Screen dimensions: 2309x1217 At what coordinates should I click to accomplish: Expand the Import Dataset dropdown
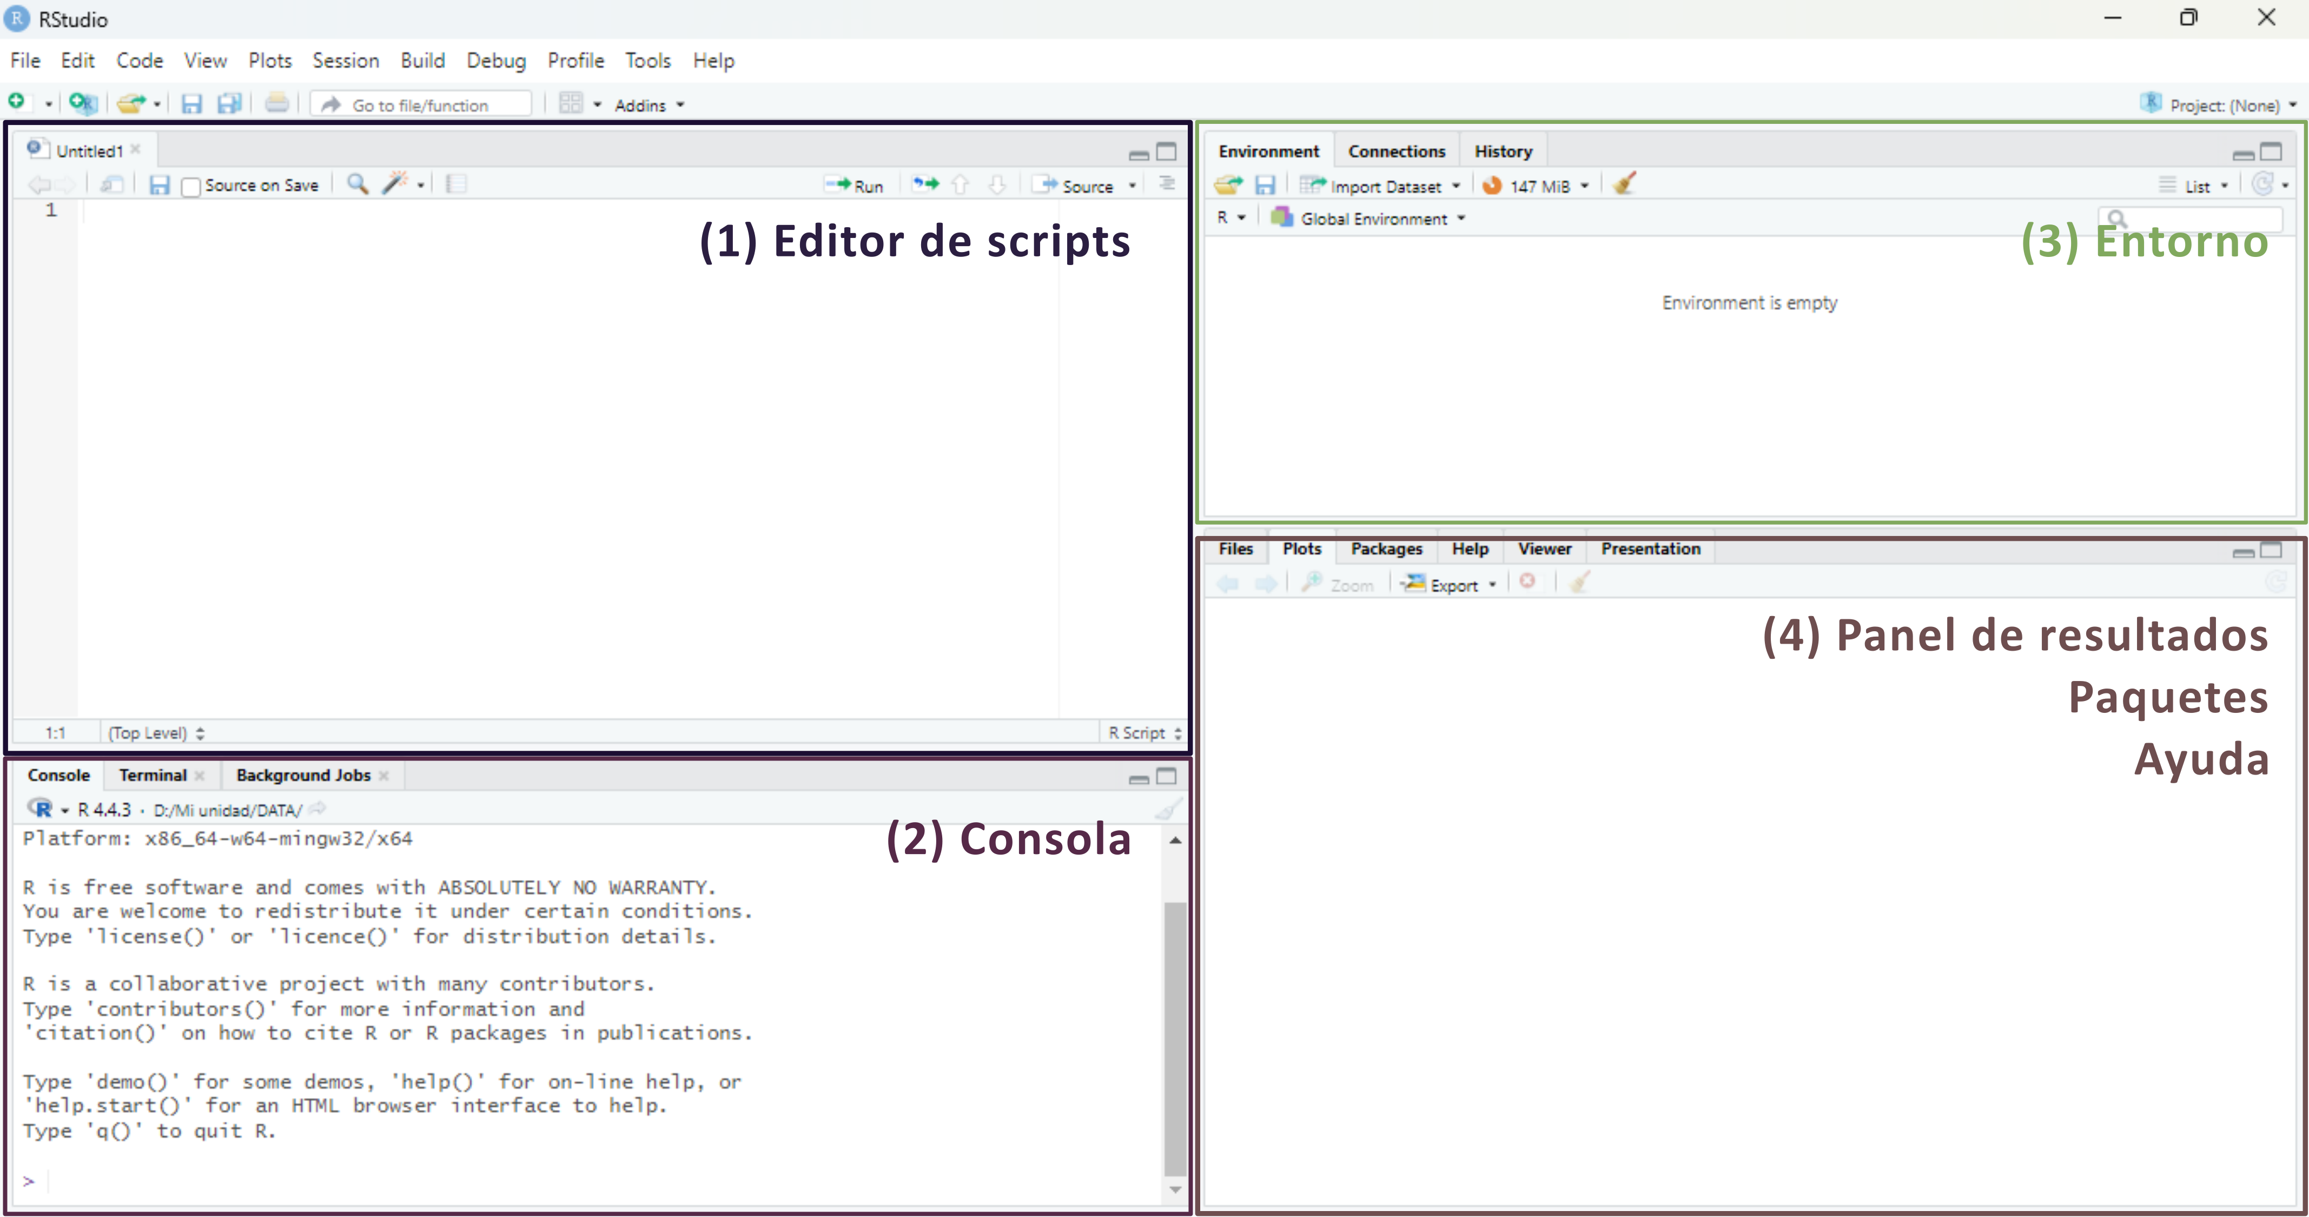tap(1385, 187)
